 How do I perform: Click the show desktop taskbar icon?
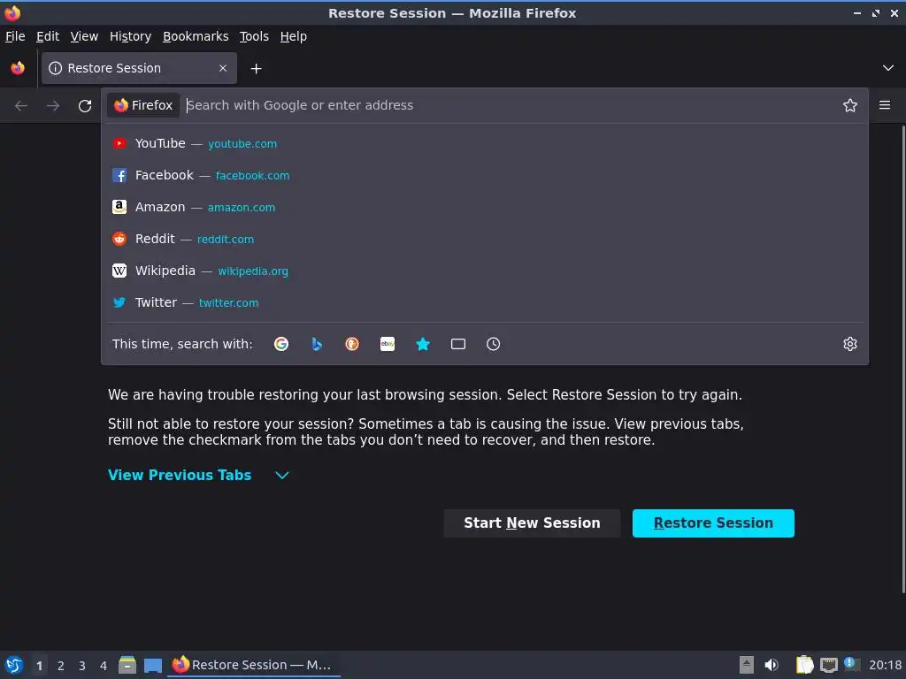pos(153,665)
